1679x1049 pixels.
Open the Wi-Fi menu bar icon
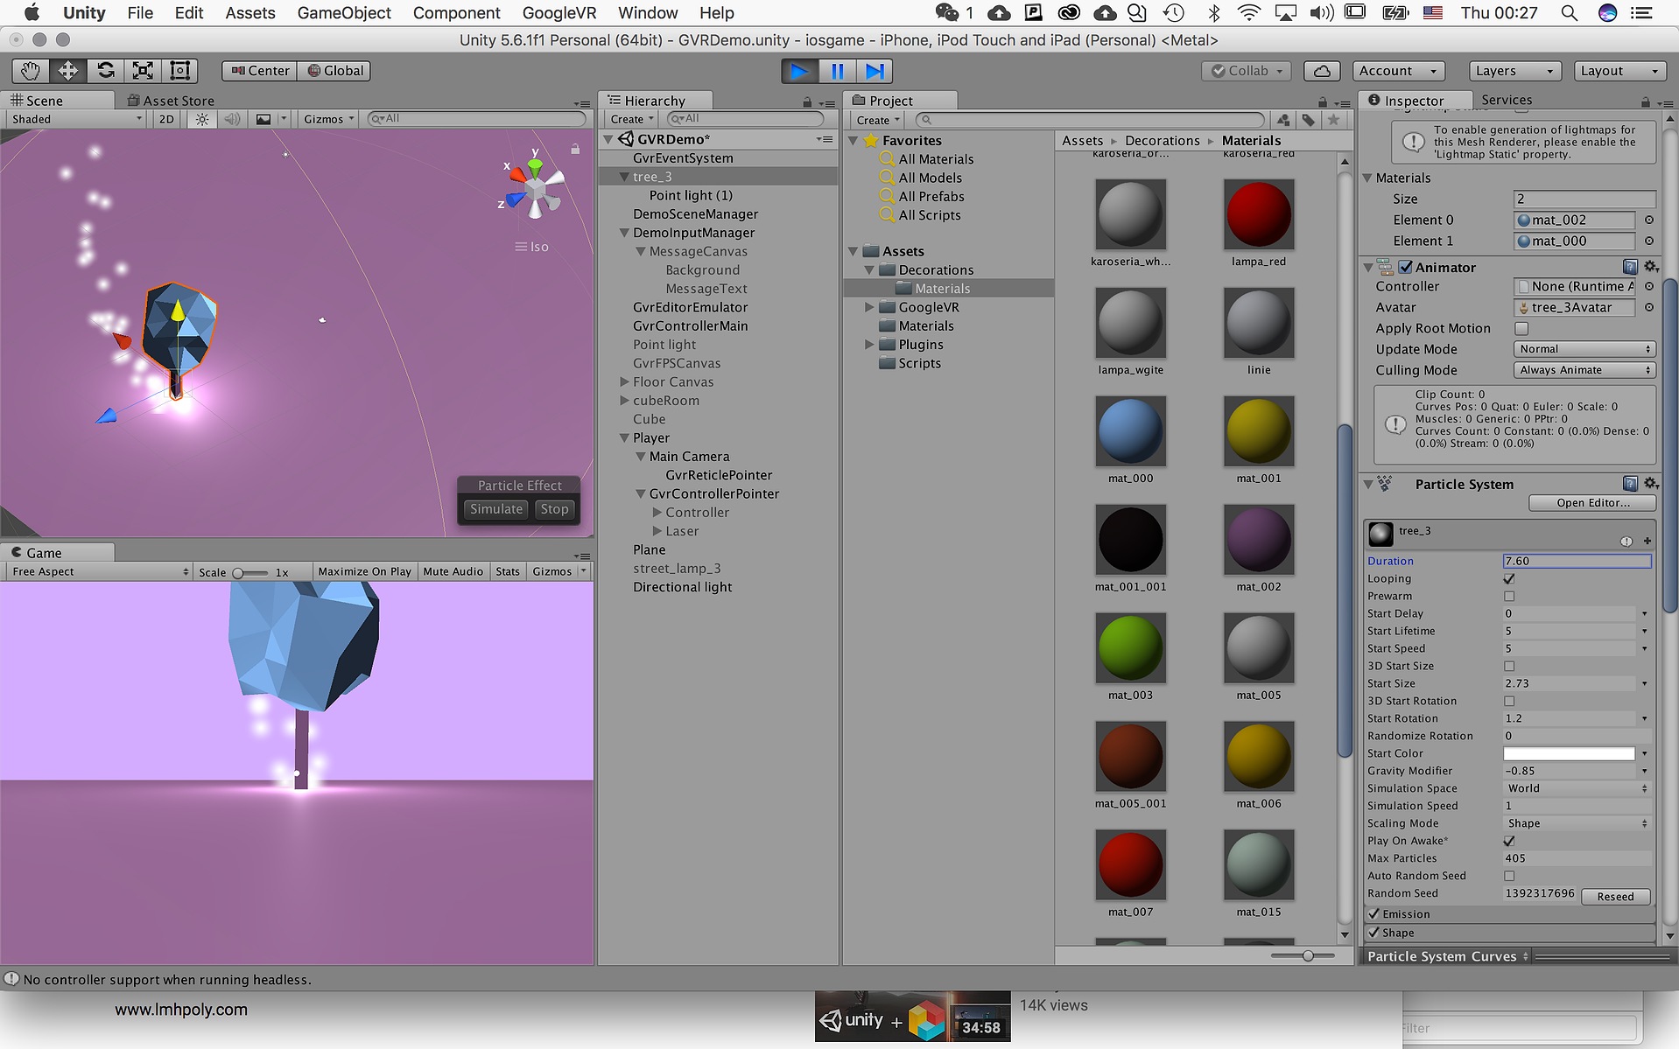1249,13
